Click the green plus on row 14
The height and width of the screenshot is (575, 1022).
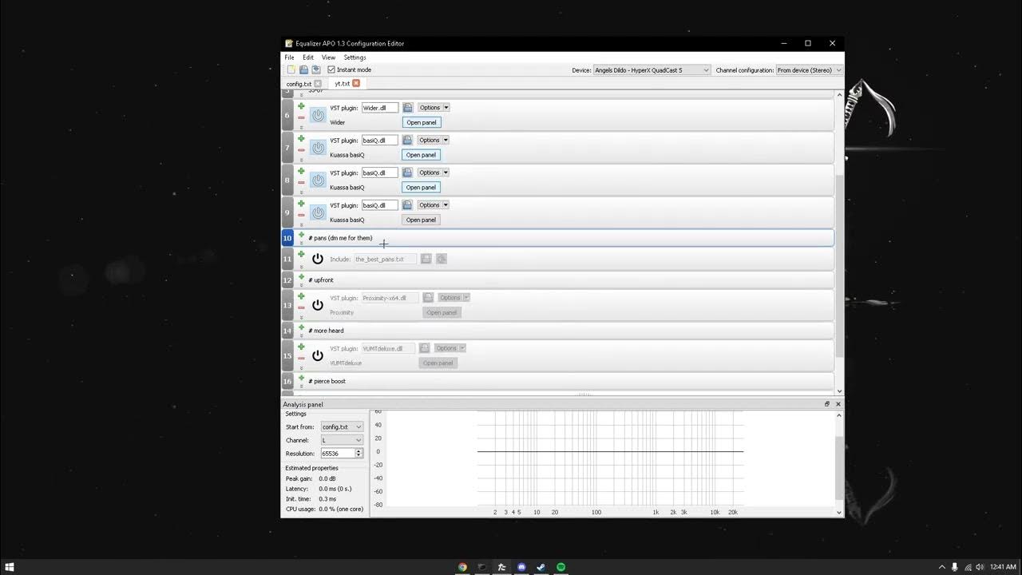click(301, 327)
